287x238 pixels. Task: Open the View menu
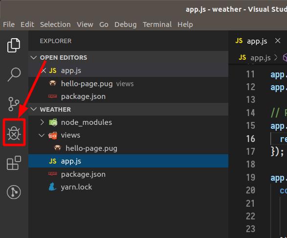pos(85,24)
